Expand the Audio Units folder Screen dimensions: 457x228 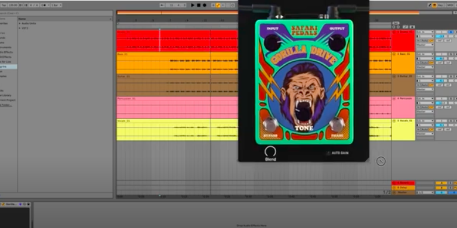(20, 23)
